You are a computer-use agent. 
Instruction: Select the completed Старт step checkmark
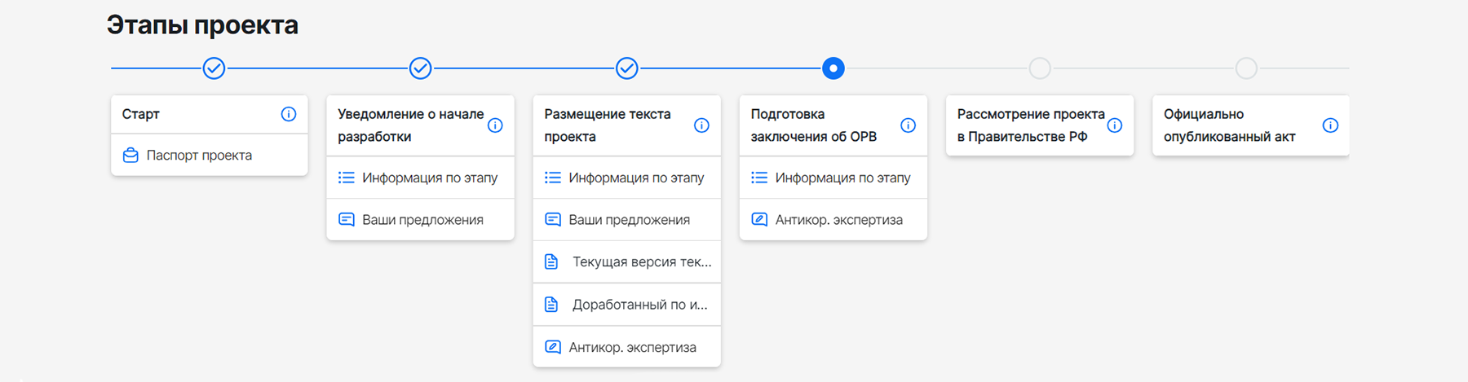(214, 68)
